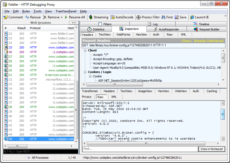230x163 pixels.
Task: Click the [Raw] headers link
Action: pyautogui.click(x=186, y=41)
